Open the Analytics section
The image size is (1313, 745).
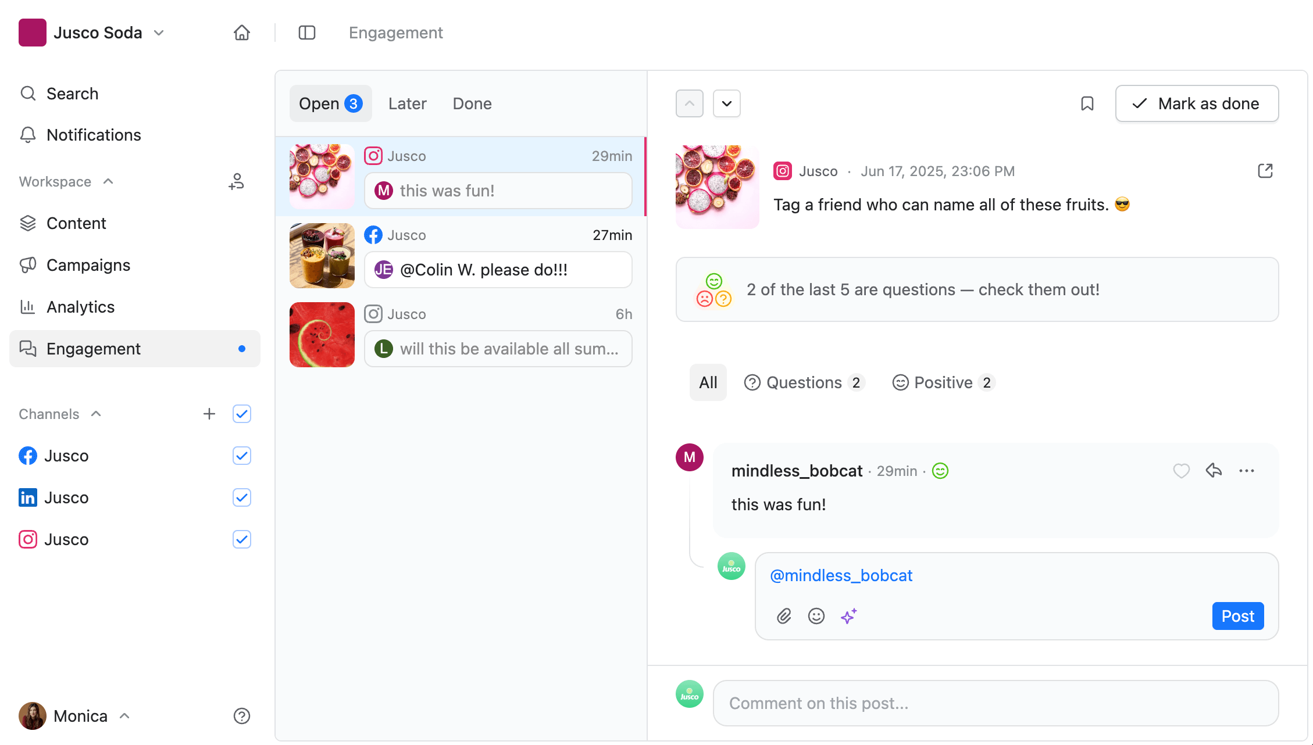pyautogui.click(x=80, y=307)
